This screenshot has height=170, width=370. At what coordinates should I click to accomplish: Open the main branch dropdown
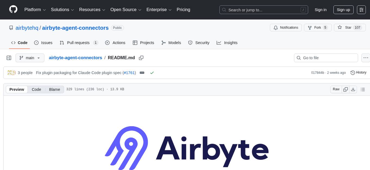[30, 58]
